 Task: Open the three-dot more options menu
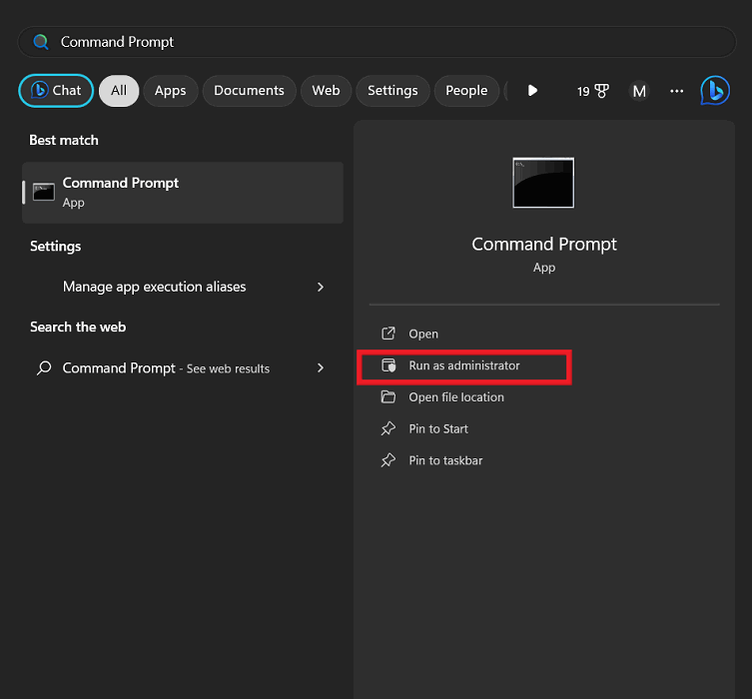676,91
